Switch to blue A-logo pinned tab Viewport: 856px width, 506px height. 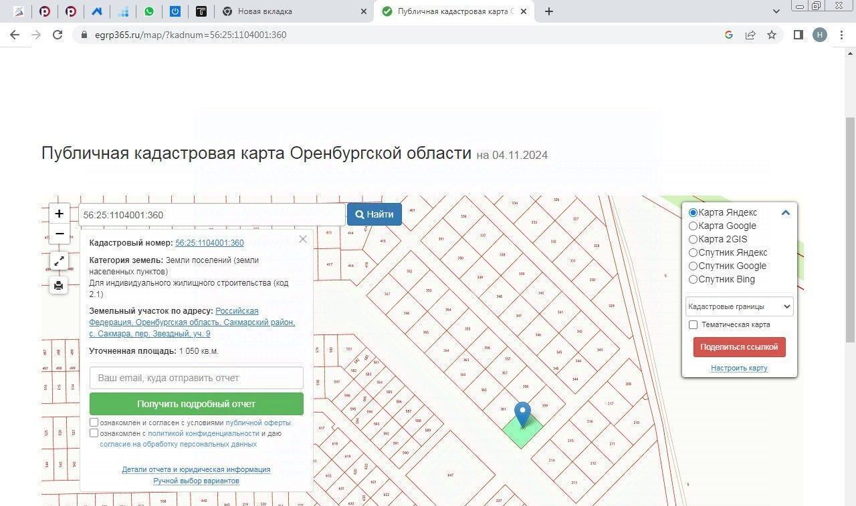[x=96, y=11]
